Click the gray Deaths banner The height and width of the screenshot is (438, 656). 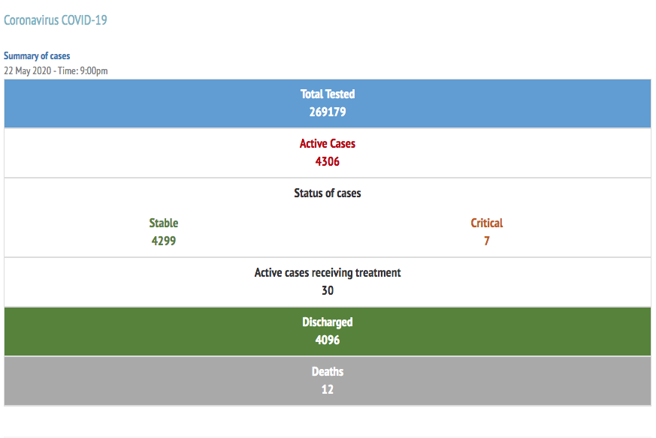click(x=328, y=381)
